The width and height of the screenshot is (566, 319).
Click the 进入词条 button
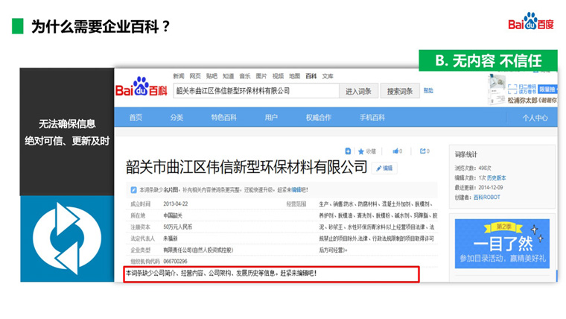pyautogui.click(x=358, y=91)
